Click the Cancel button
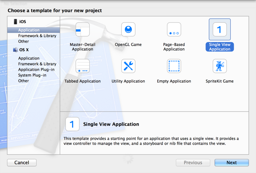This screenshot has width=256, height=173. click(22, 162)
